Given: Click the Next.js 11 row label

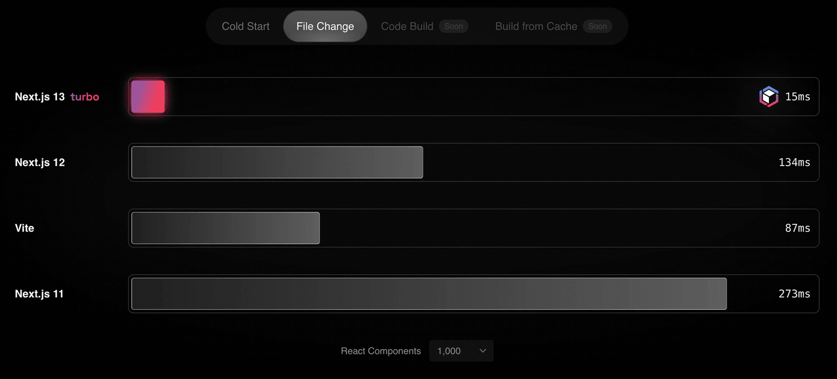Looking at the screenshot, I should [39, 294].
